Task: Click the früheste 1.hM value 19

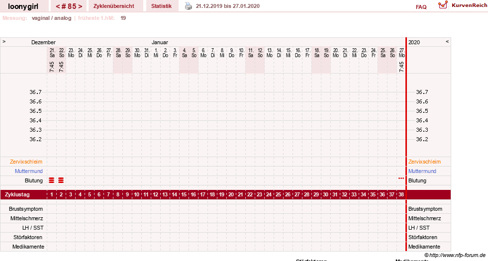Action: pyautogui.click(x=123, y=18)
